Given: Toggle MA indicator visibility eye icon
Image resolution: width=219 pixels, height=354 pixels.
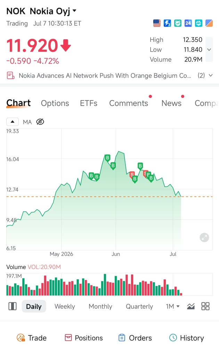Looking at the screenshot, I should point(40,122).
